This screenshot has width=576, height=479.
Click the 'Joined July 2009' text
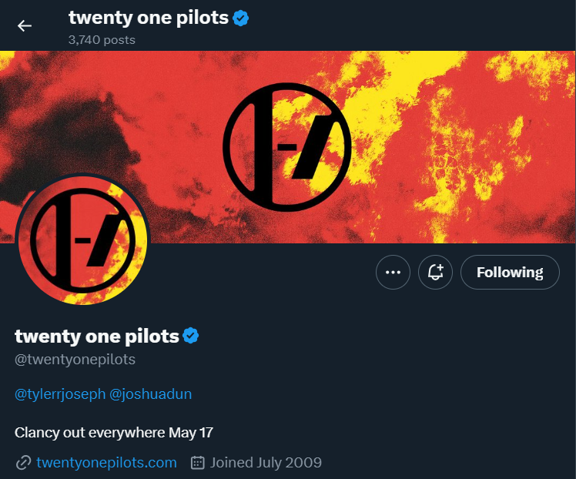click(x=266, y=463)
